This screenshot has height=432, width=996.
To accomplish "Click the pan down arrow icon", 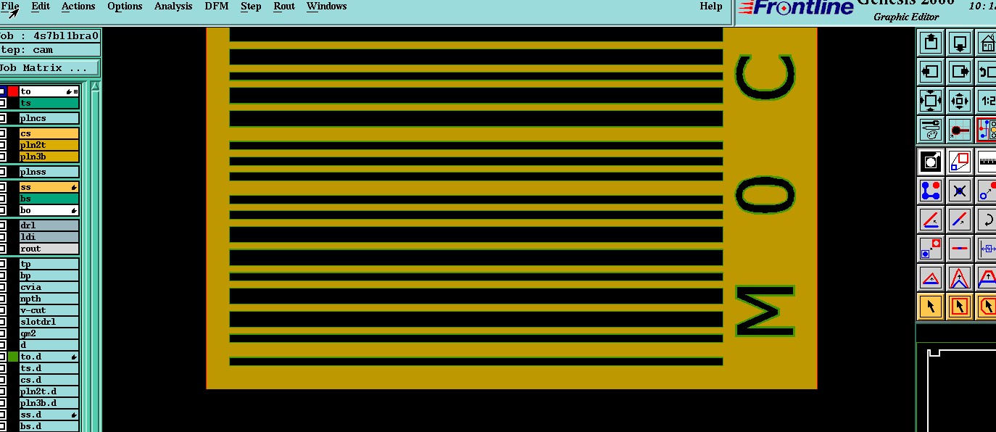I will click(x=960, y=43).
